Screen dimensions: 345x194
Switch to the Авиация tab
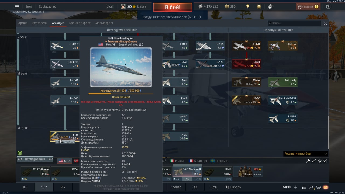(58, 23)
